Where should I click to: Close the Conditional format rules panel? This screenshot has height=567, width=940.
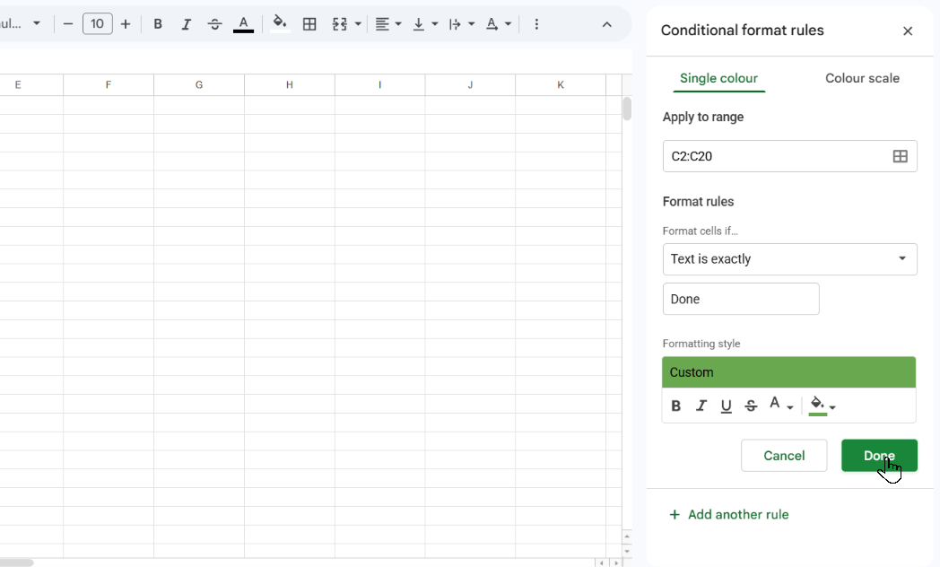pos(908,31)
